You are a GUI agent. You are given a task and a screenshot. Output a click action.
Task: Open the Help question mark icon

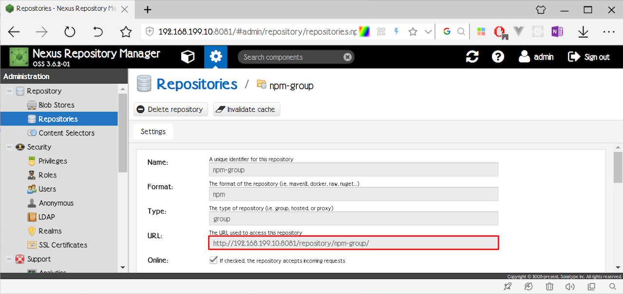point(498,57)
